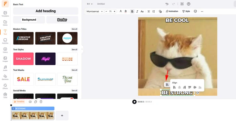
Task: Toggle italic formatting
Action: tap(137, 11)
